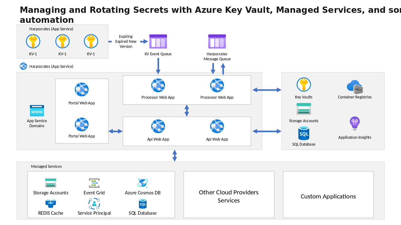The width and height of the screenshot is (401, 225).
Task: Click the KV Event Queue icon
Action: pyautogui.click(x=158, y=42)
